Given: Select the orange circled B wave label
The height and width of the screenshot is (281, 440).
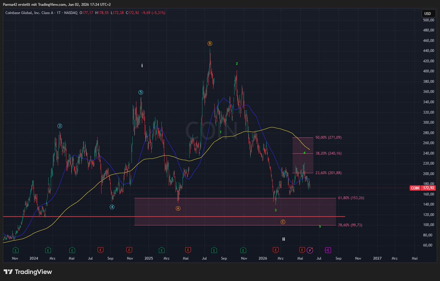Looking at the screenshot, I should (210, 43).
